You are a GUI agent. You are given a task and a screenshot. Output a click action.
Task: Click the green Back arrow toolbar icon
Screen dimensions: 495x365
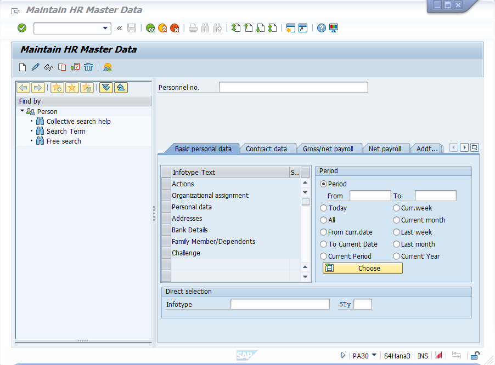point(150,28)
